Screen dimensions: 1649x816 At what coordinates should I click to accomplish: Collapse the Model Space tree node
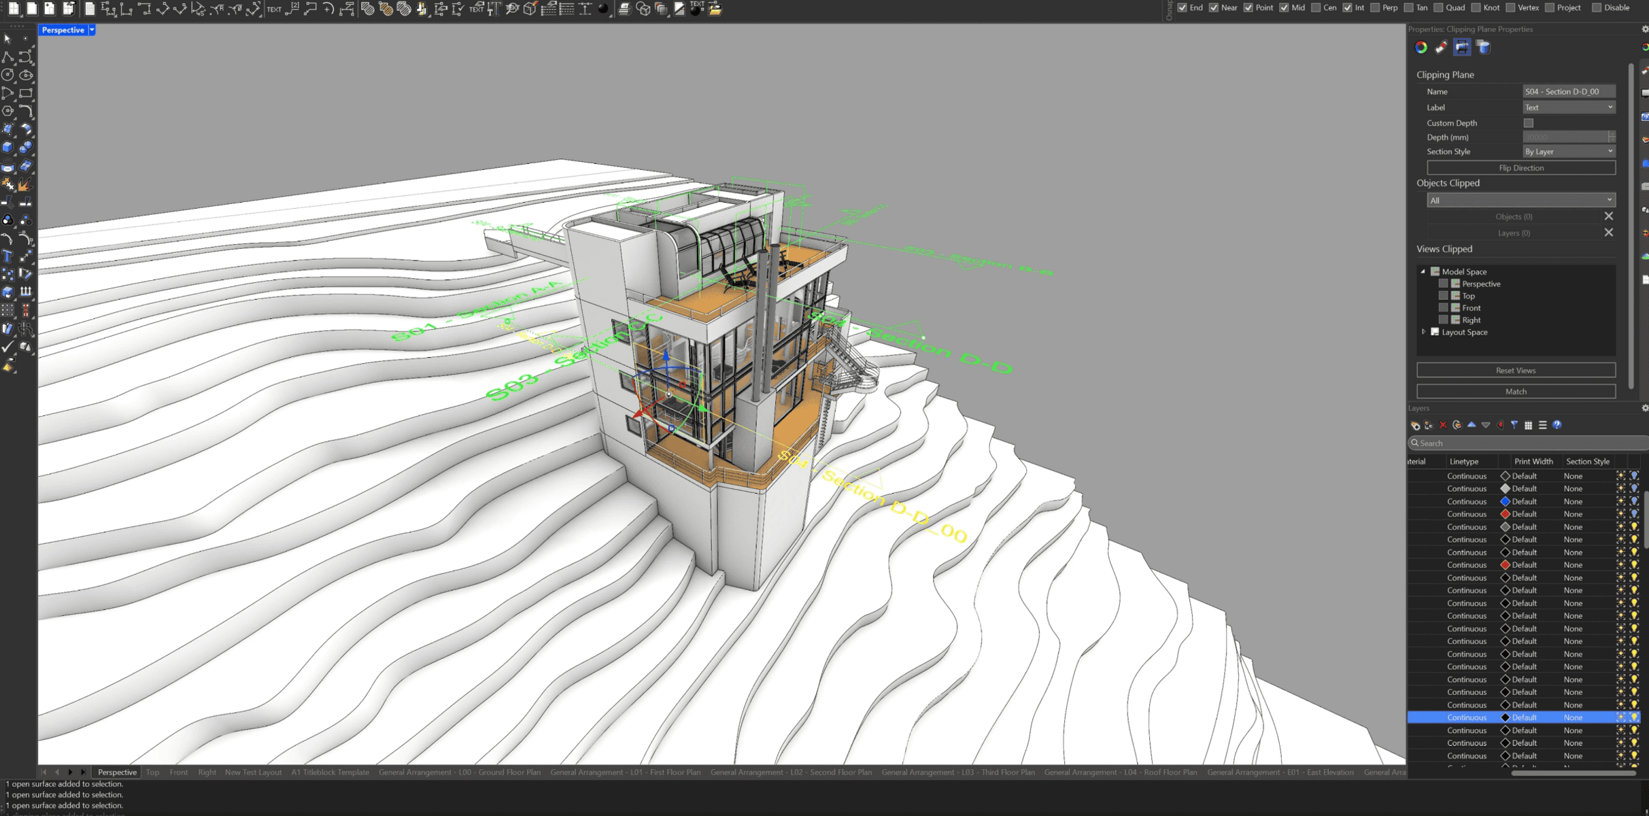1423,271
